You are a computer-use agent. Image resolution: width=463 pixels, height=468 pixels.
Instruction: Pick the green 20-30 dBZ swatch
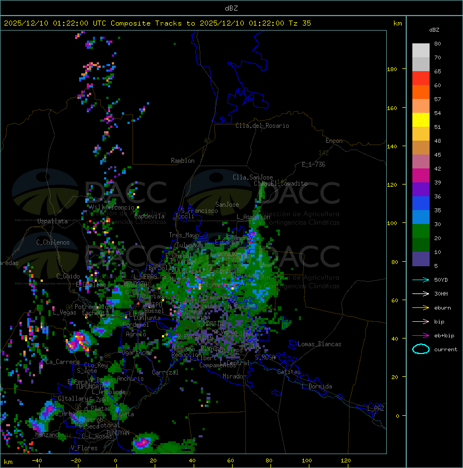click(421, 231)
